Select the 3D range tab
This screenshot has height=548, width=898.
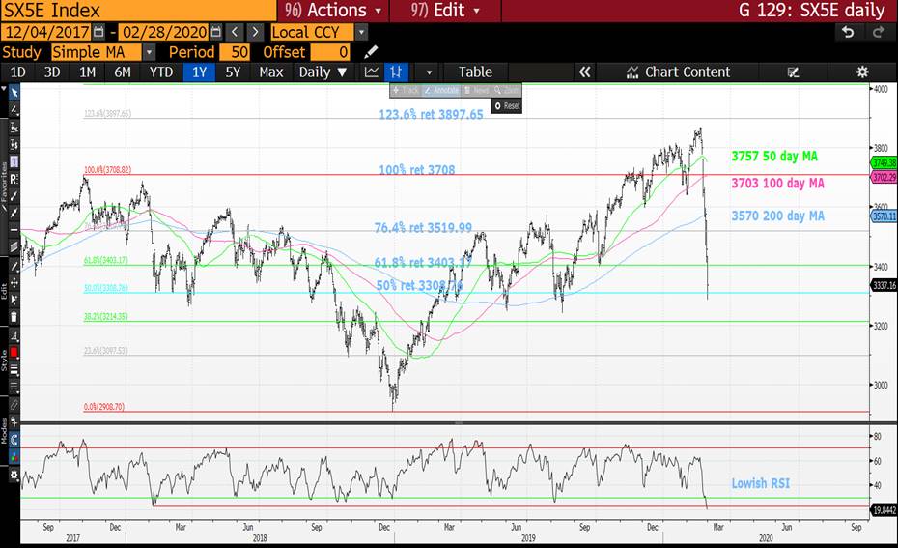pos(52,72)
